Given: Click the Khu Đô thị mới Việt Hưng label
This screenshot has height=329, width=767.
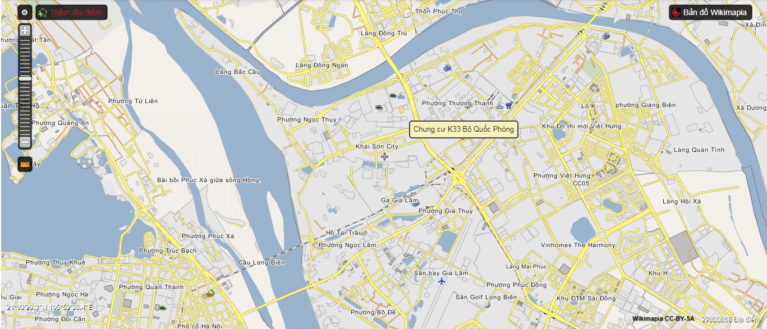Looking at the screenshot, I should click(582, 126).
